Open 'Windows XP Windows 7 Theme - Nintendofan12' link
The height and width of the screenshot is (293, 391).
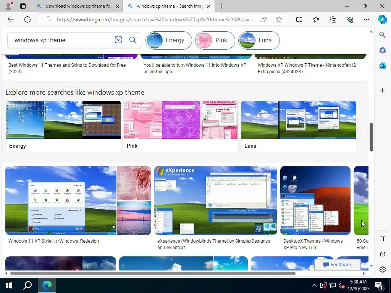[x=307, y=68]
